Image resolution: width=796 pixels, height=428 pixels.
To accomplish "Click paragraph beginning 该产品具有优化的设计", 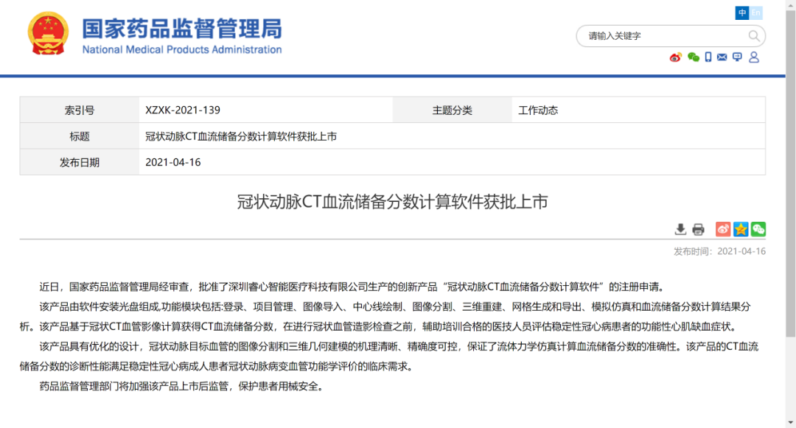I will (x=389, y=356).
